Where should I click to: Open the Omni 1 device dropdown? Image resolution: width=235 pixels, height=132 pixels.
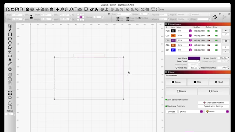[217, 111]
